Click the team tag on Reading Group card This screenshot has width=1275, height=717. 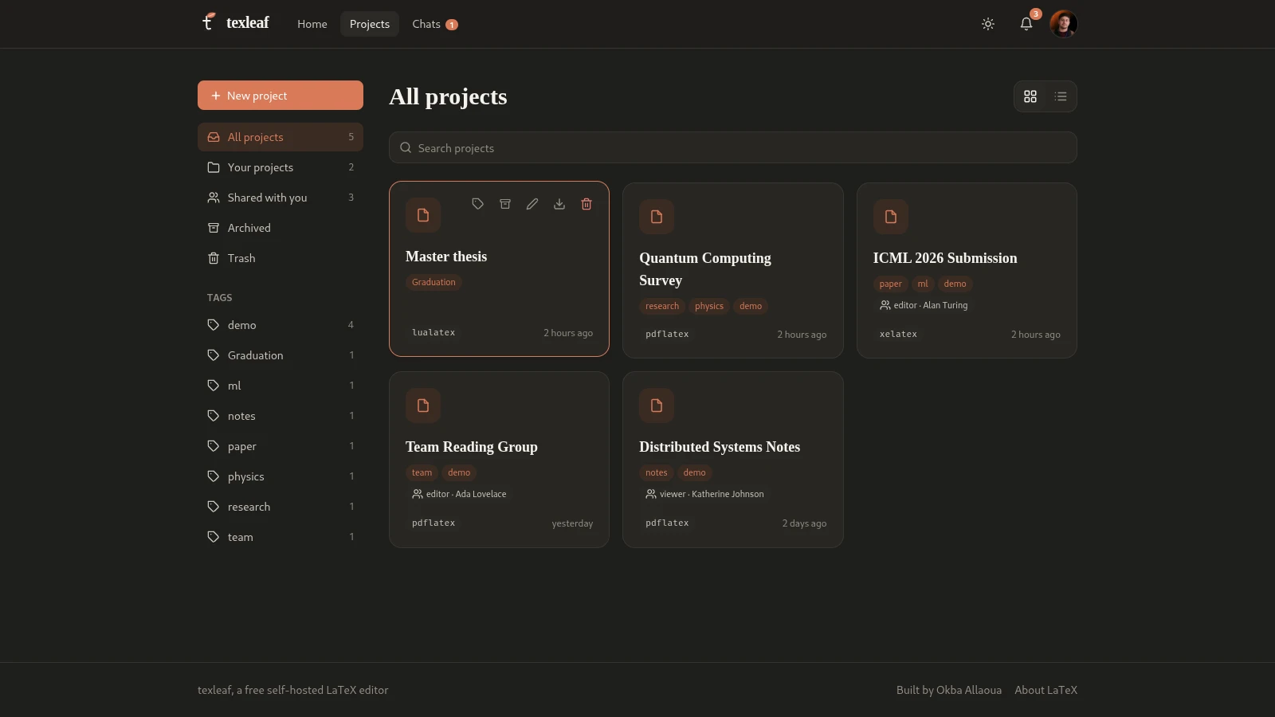point(422,472)
